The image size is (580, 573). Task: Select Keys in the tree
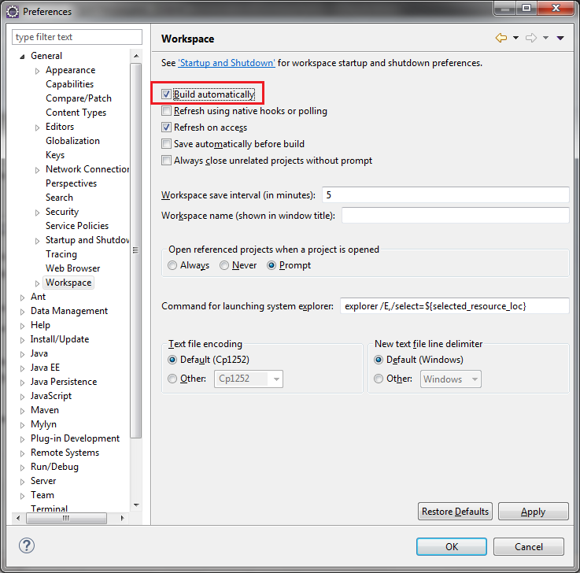(x=55, y=154)
